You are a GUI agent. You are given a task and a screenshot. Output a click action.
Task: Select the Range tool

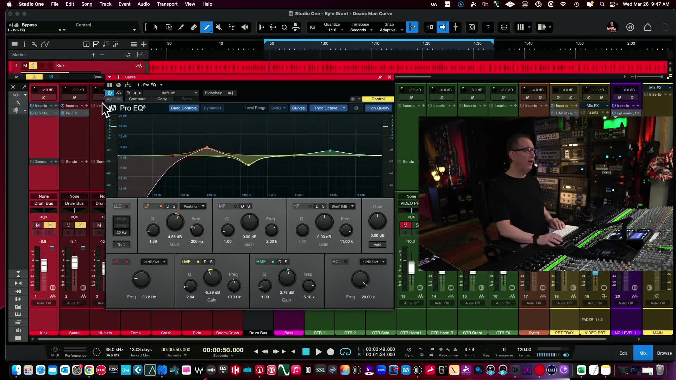[x=169, y=27]
